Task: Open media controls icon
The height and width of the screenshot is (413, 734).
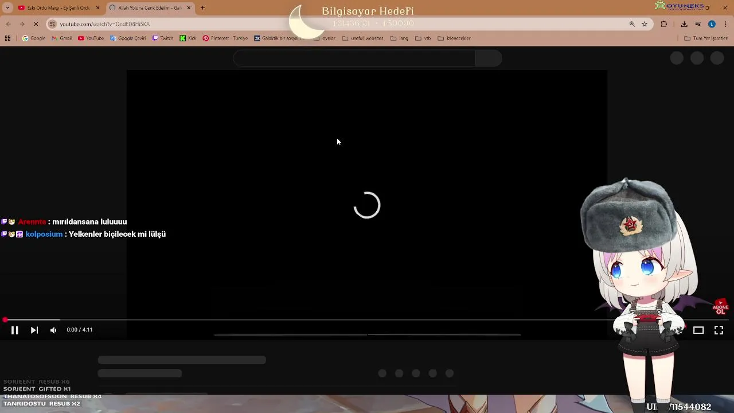Action: (698, 24)
